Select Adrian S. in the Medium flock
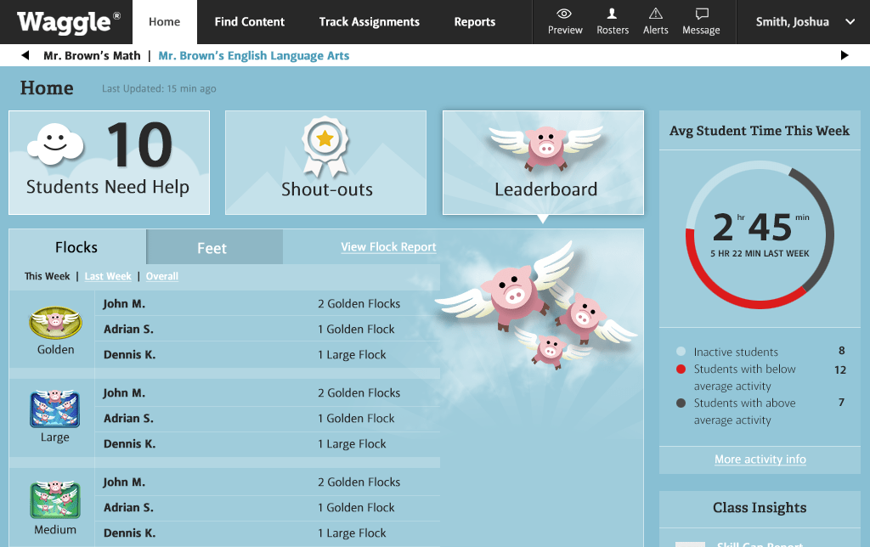The width and height of the screenshot is (870, 547). [x=128, y=508]
